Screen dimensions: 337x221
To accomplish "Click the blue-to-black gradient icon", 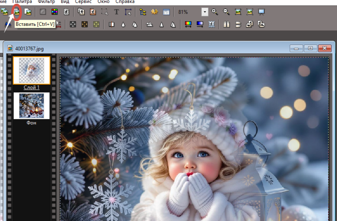I will pos(200,25).
